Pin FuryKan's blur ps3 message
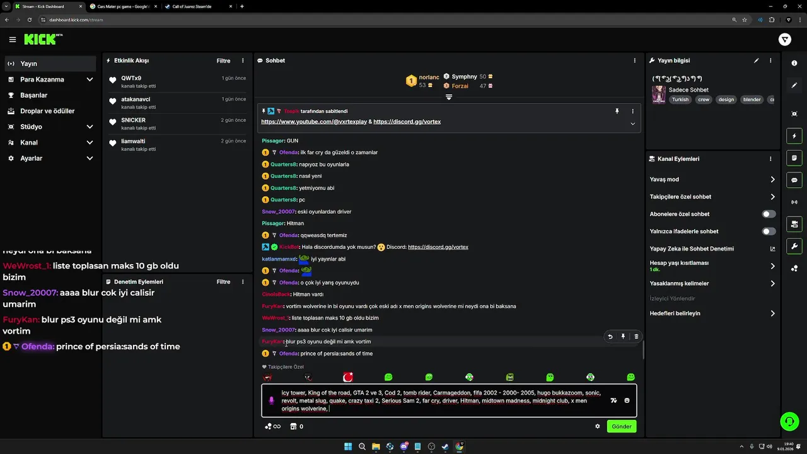 click(x=623, y=337)
